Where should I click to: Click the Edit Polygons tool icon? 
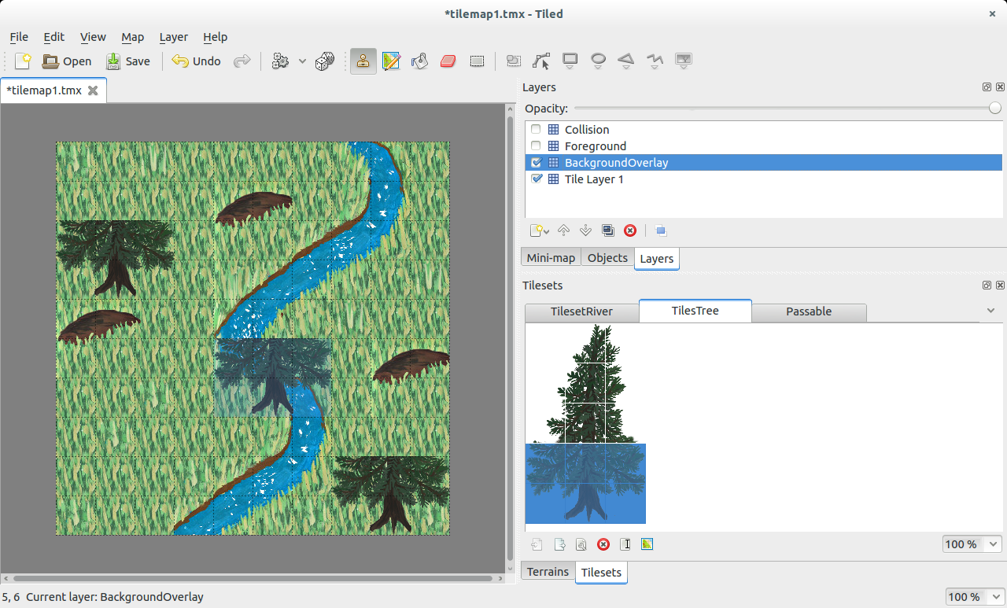541,61
